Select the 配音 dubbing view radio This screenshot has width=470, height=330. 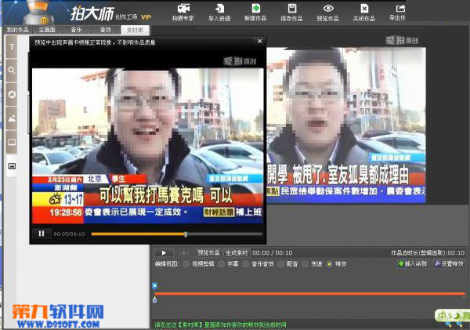(281, 264)
